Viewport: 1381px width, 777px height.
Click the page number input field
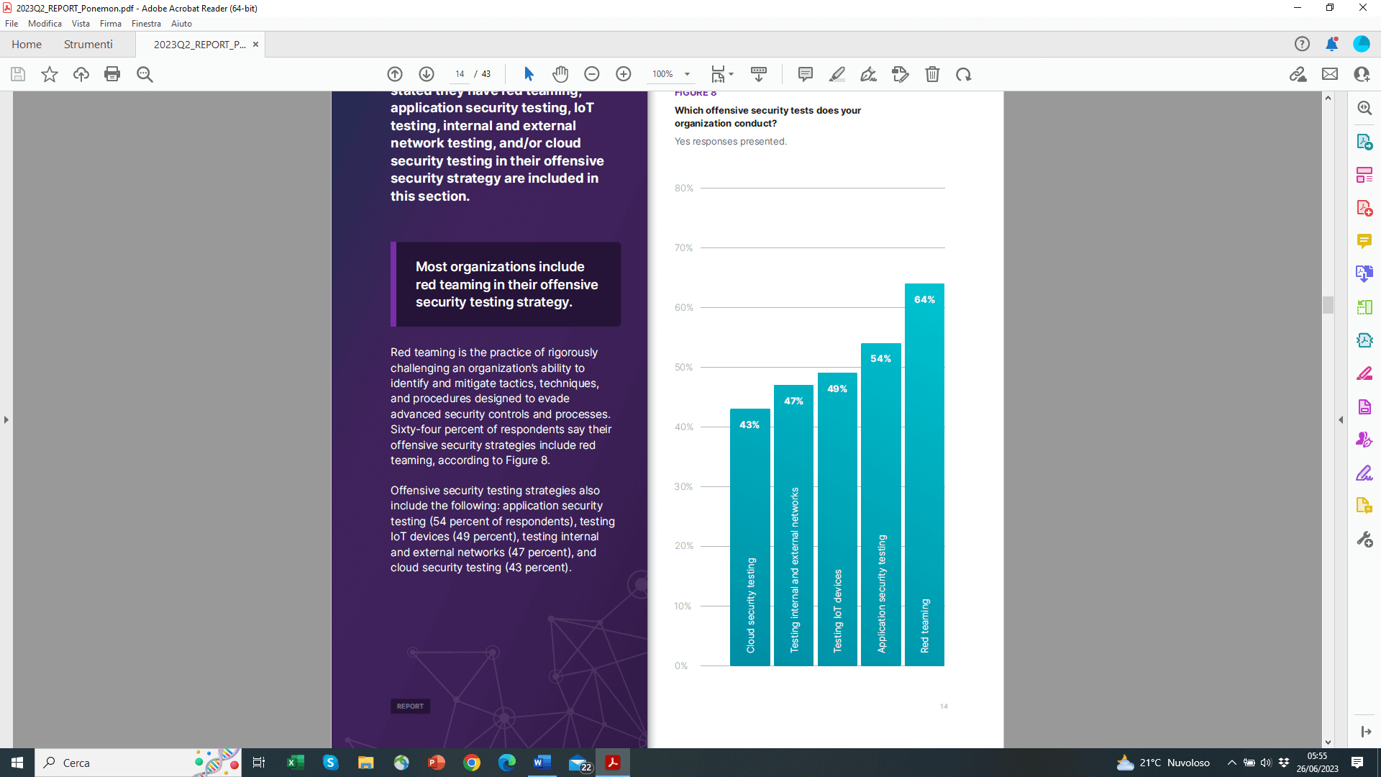pos(460,74)
